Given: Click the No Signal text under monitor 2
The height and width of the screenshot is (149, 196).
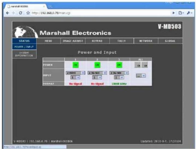Looking at the screenshot, I should [97, 84].
